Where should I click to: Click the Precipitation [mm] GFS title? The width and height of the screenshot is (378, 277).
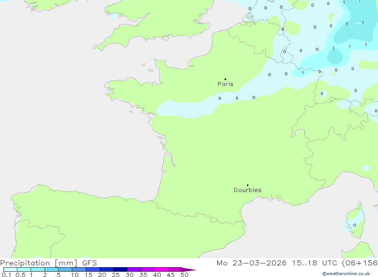click(48, 263)
